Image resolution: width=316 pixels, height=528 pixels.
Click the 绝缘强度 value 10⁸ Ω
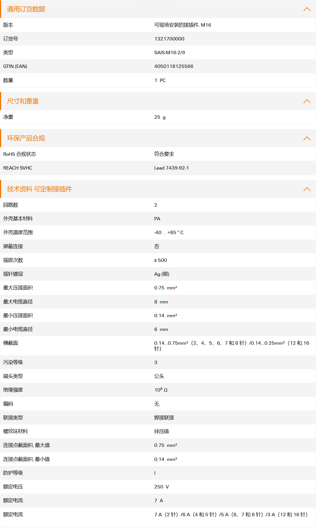[161, 390]
